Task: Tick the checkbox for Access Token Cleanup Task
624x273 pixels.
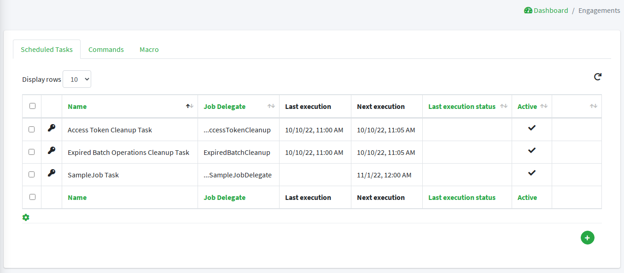Action: tap(32, 130)
